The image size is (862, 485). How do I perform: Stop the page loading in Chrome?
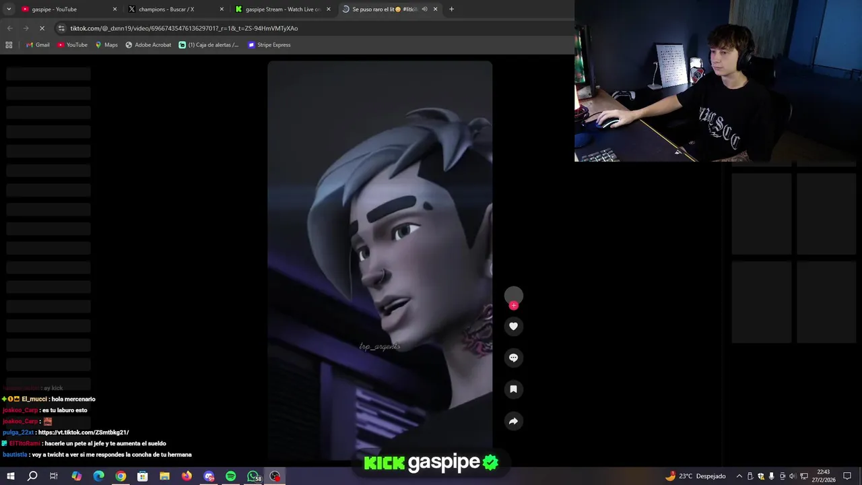42,28
